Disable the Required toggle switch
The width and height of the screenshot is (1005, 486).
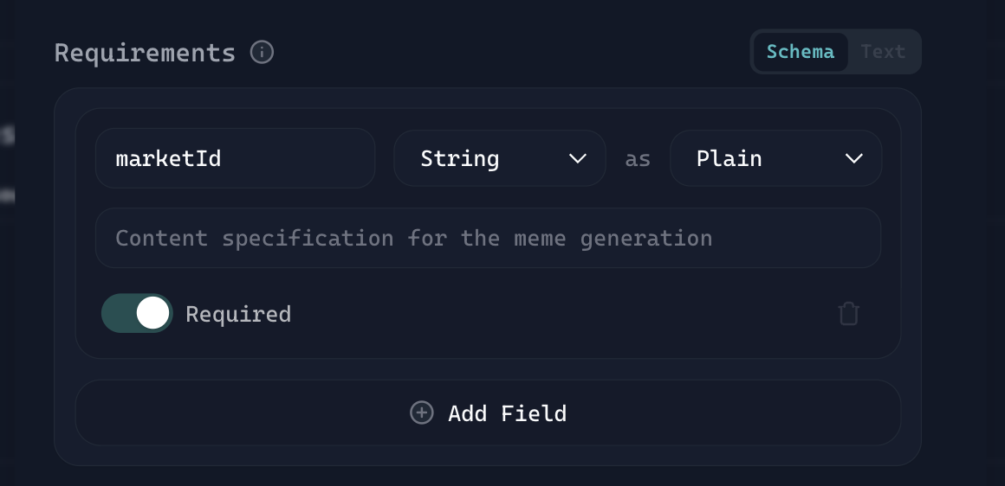point(137,313)
